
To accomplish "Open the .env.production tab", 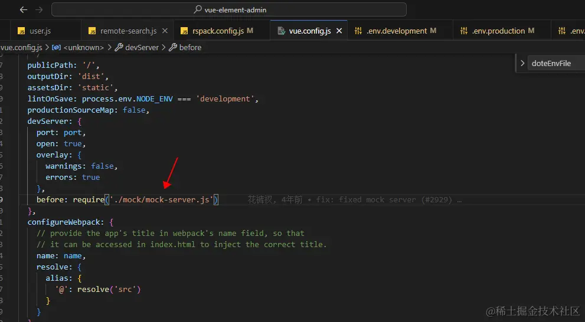I will (502, 31).
